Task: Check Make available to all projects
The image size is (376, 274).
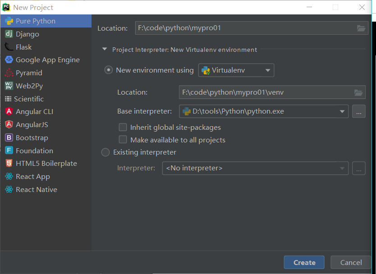Action: point(123,140)
